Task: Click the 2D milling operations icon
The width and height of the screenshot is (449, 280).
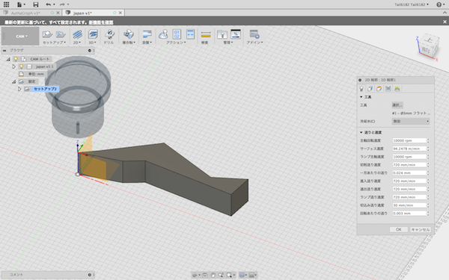Action: pyautogui.click(x=77, y=34)
